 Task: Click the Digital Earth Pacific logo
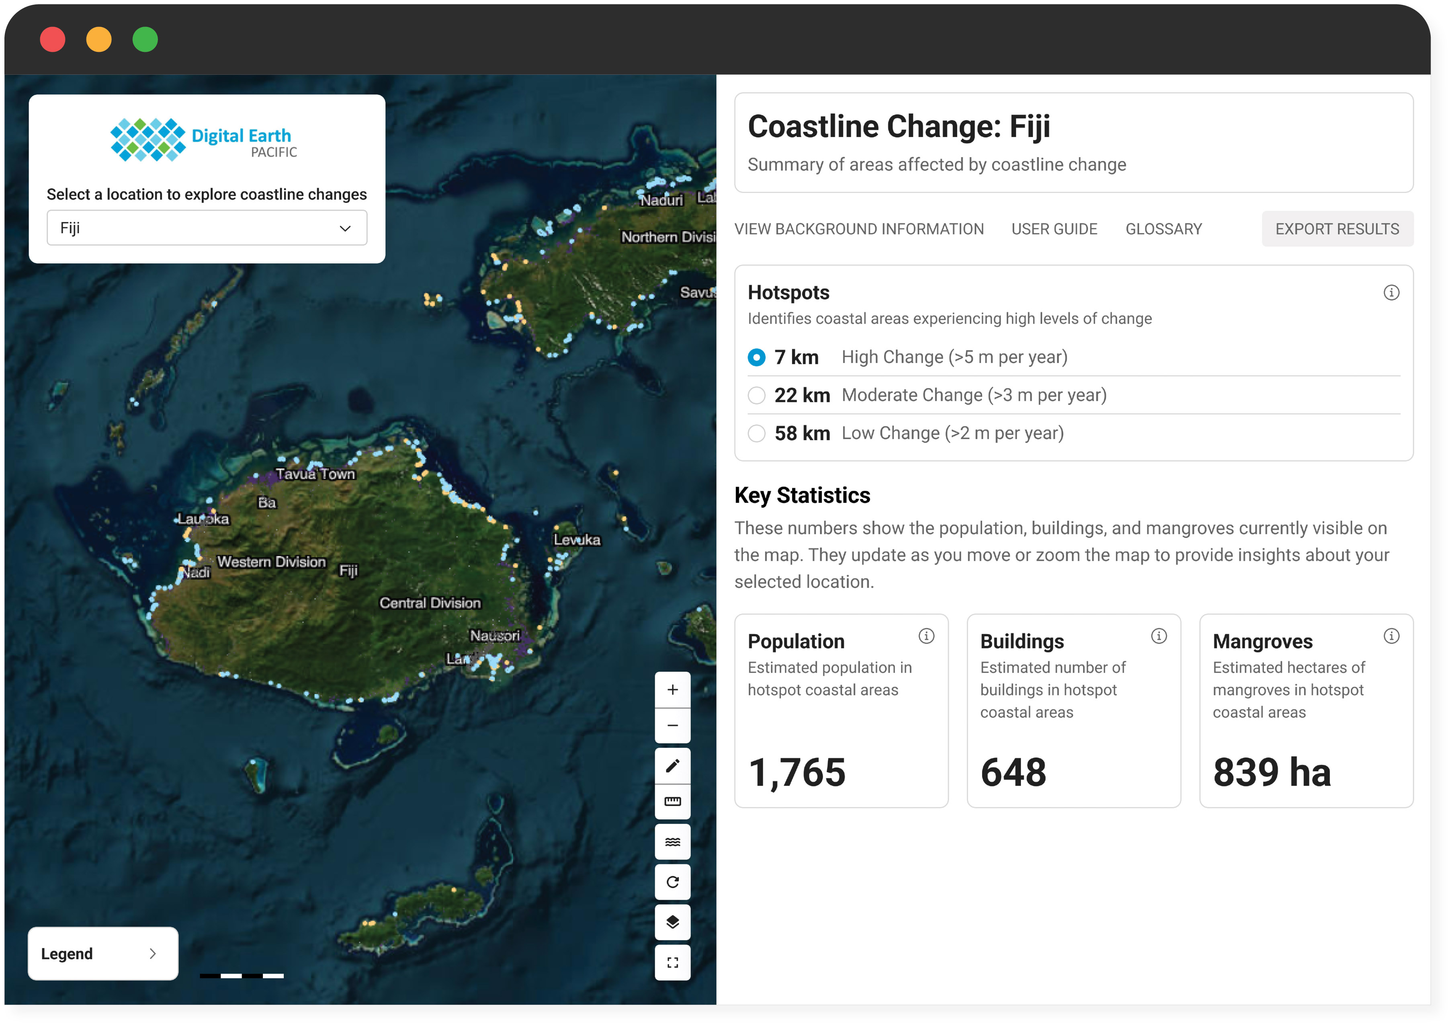click(x=204, y=140)
